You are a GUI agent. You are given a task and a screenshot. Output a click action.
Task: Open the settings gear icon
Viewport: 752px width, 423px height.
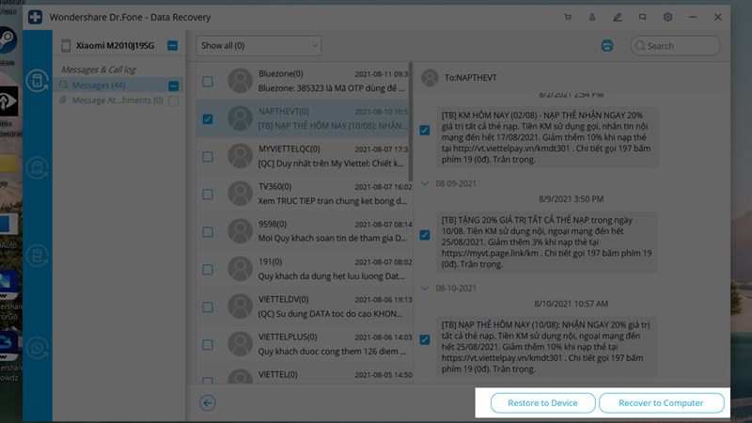pyautogui.click(x=667, y=17)
